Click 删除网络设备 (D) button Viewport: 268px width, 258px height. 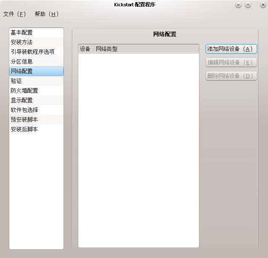[231, 76]
